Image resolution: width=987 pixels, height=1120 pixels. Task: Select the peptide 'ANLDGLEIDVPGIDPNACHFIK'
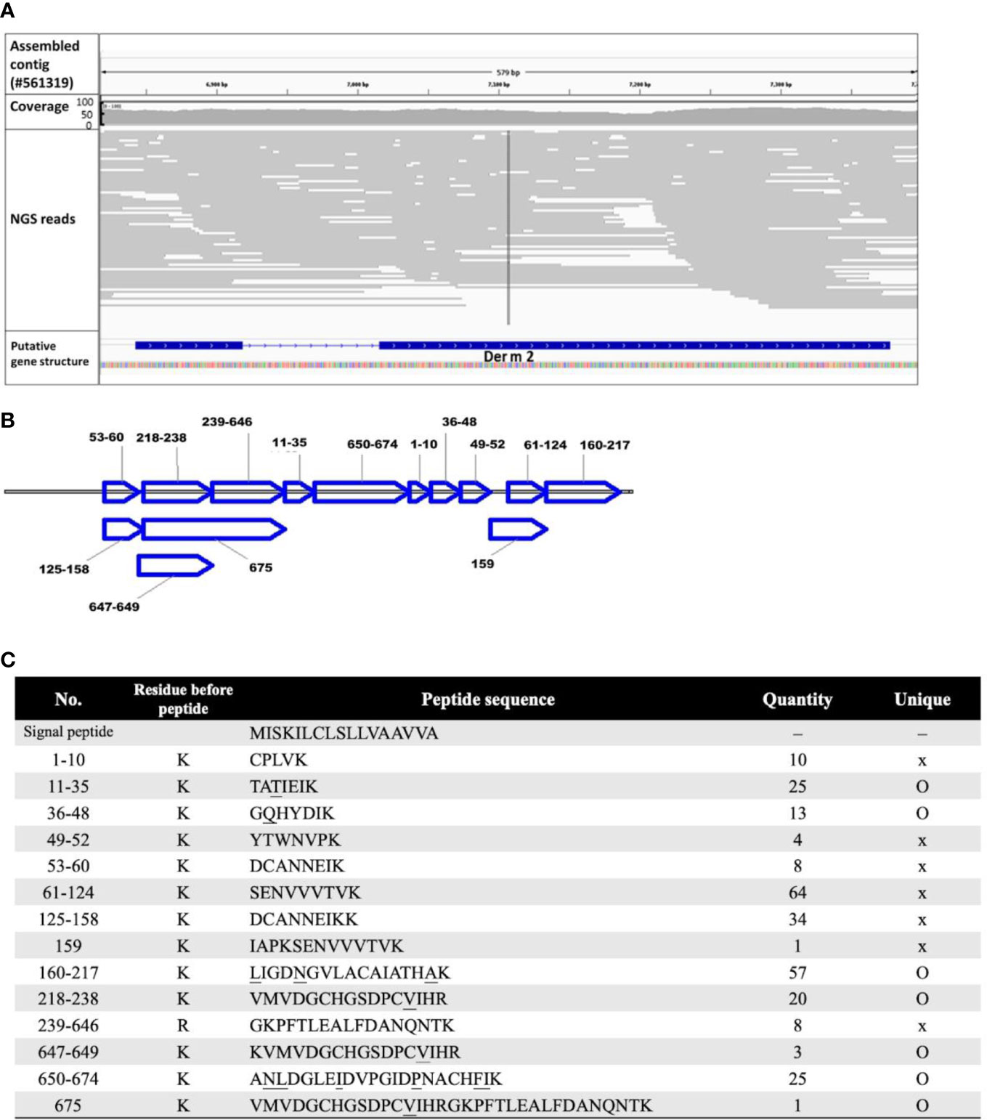pos(375,1079)
